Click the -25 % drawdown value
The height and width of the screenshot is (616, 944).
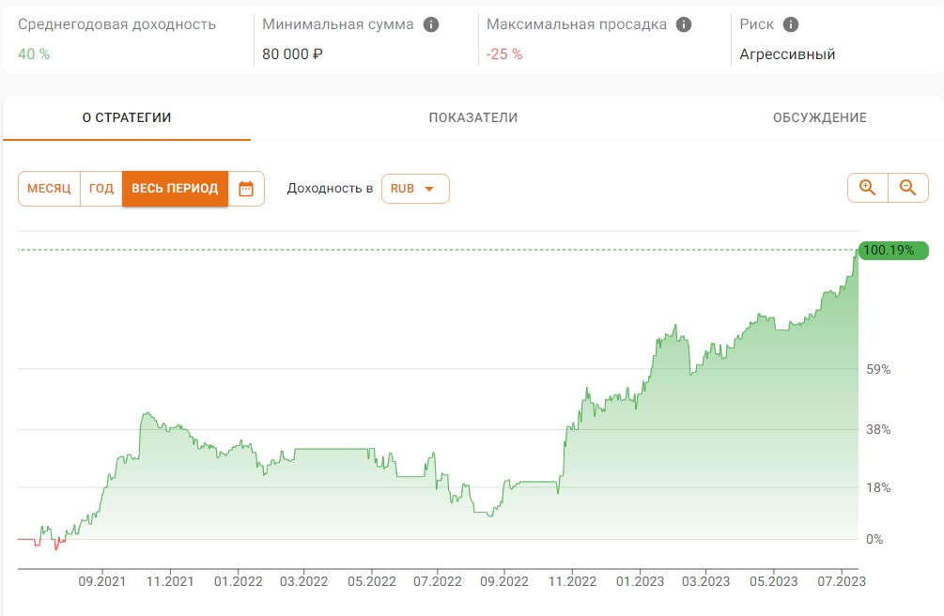coord(504,54)
